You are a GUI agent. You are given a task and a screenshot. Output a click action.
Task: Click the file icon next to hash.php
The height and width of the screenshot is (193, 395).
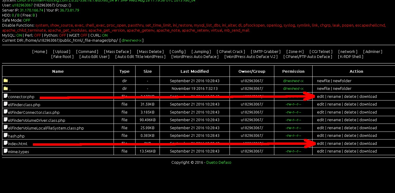[5, 135]
